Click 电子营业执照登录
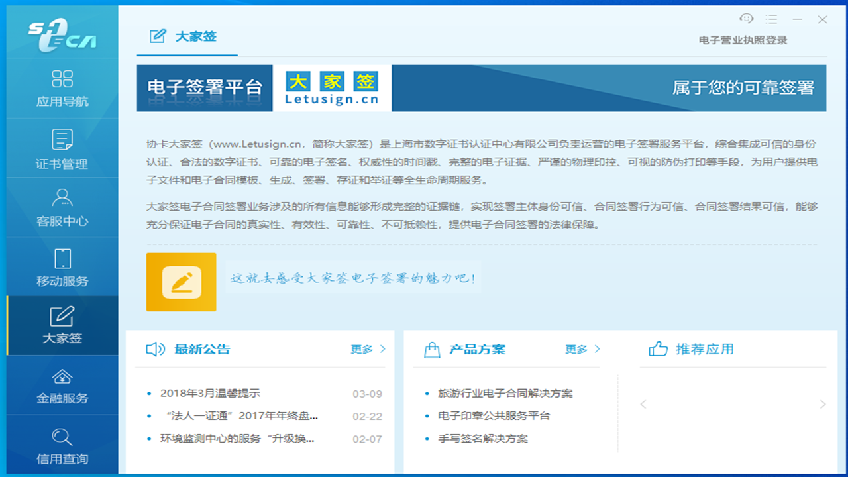The image size is (848, 477). 741,40
